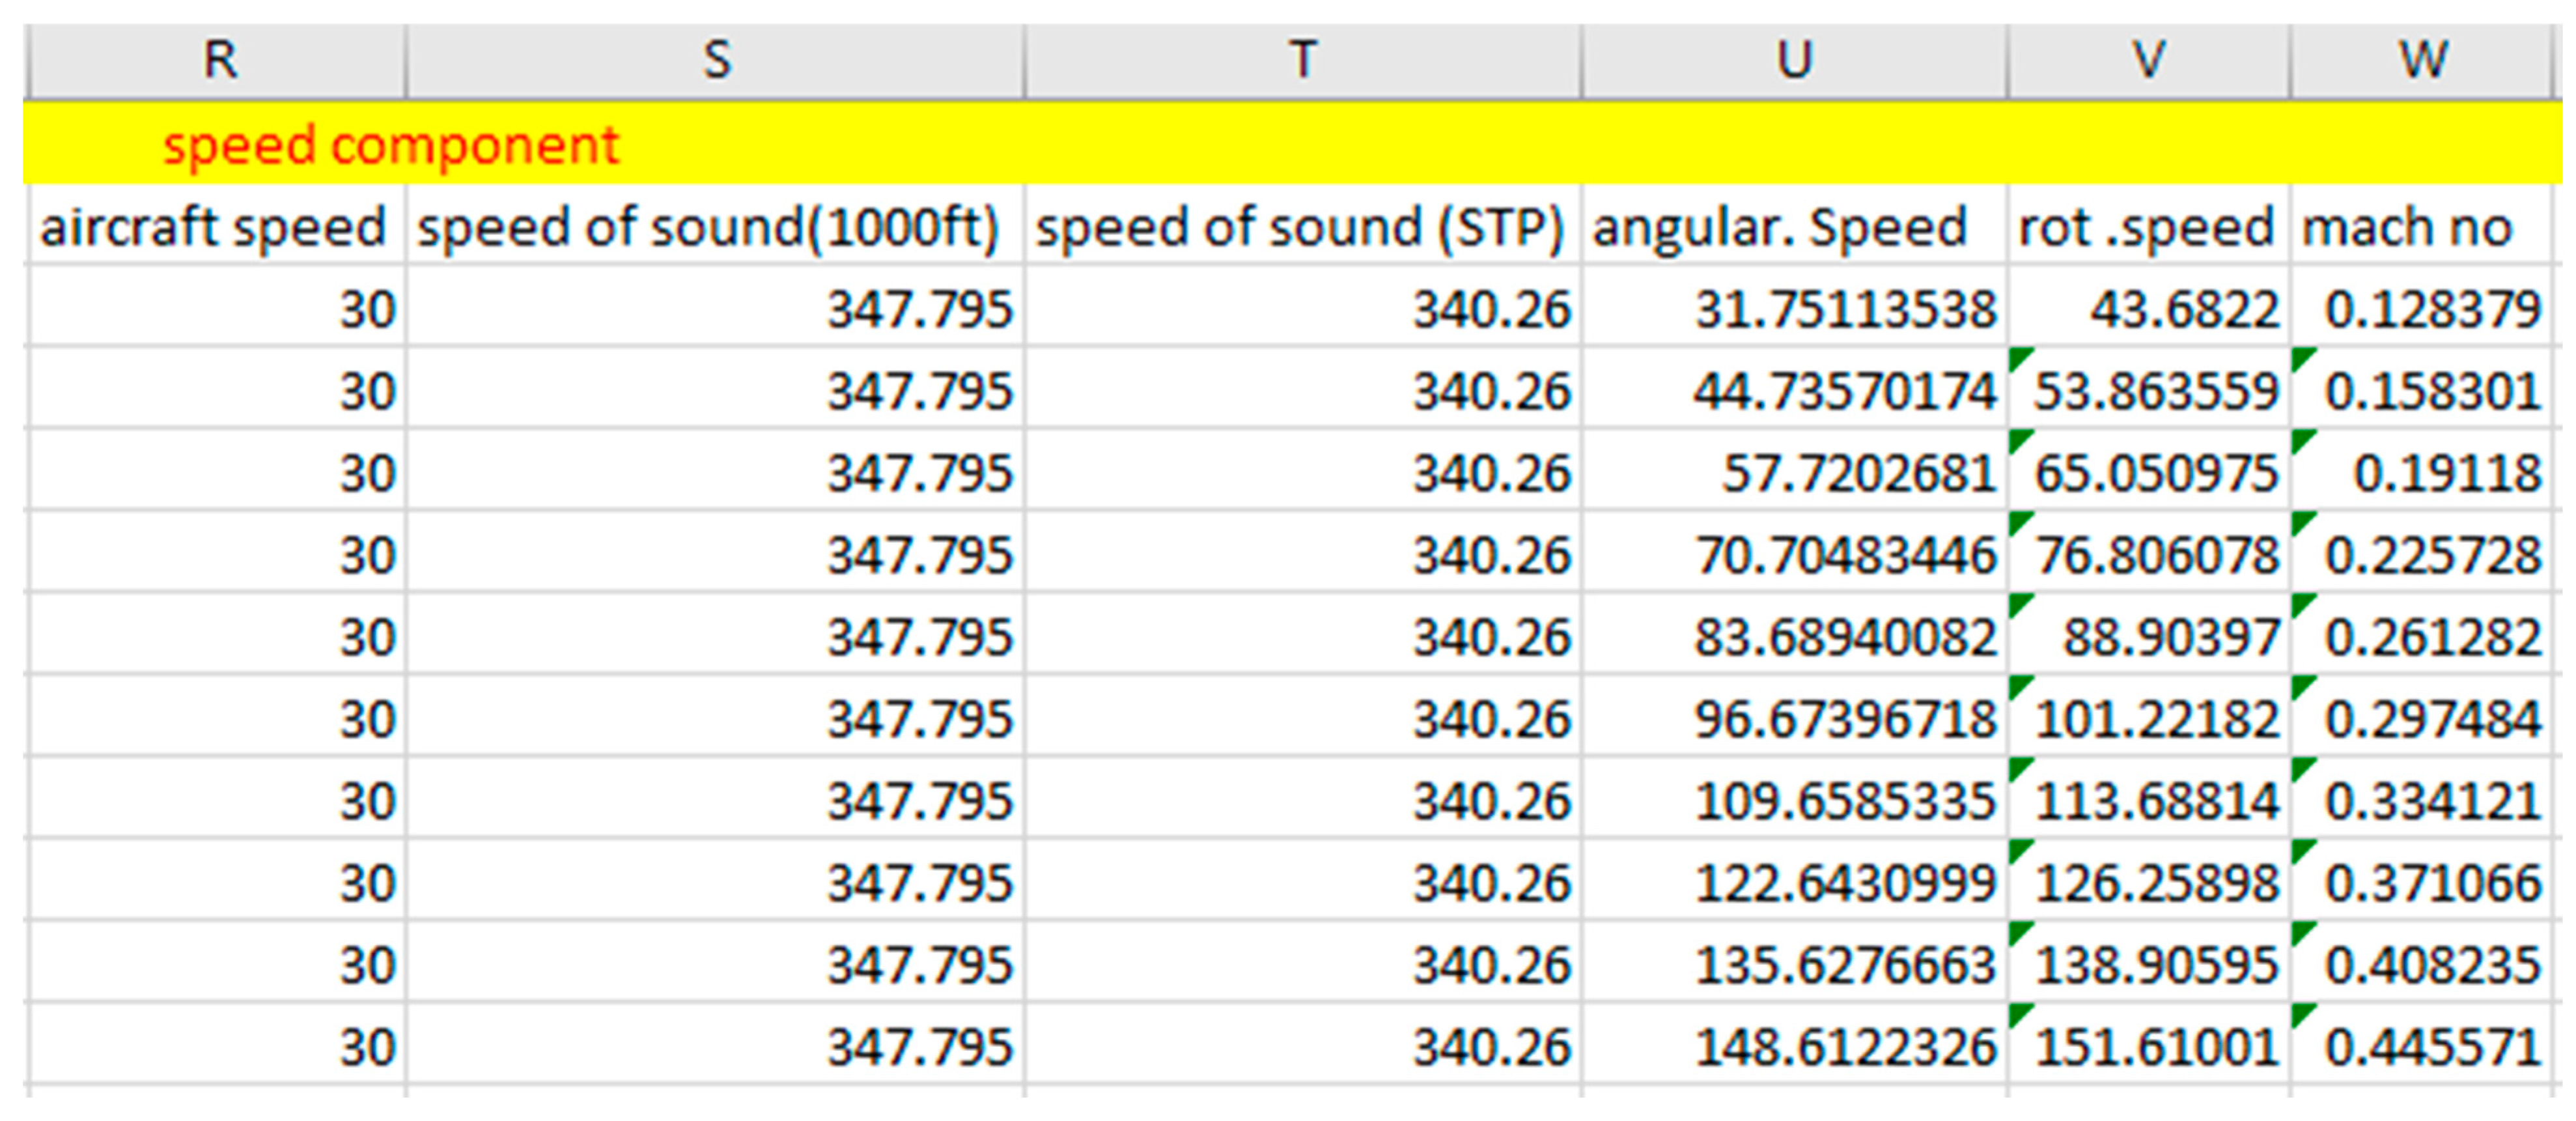Select the 'speed of sound (STP)' header cell
2576x1121 pixels.
(x=1300, y=227)
